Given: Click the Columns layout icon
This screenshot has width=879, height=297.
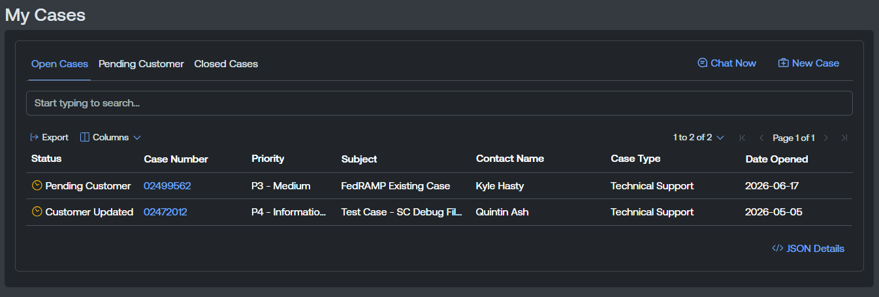Looking at the screenshot, I should click(x=85, y=137).
